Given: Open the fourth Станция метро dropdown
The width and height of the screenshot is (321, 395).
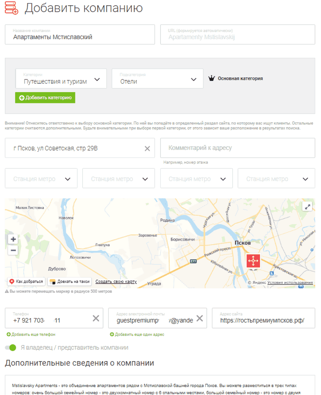Looking at the screenshot, I should pos(276,178).
